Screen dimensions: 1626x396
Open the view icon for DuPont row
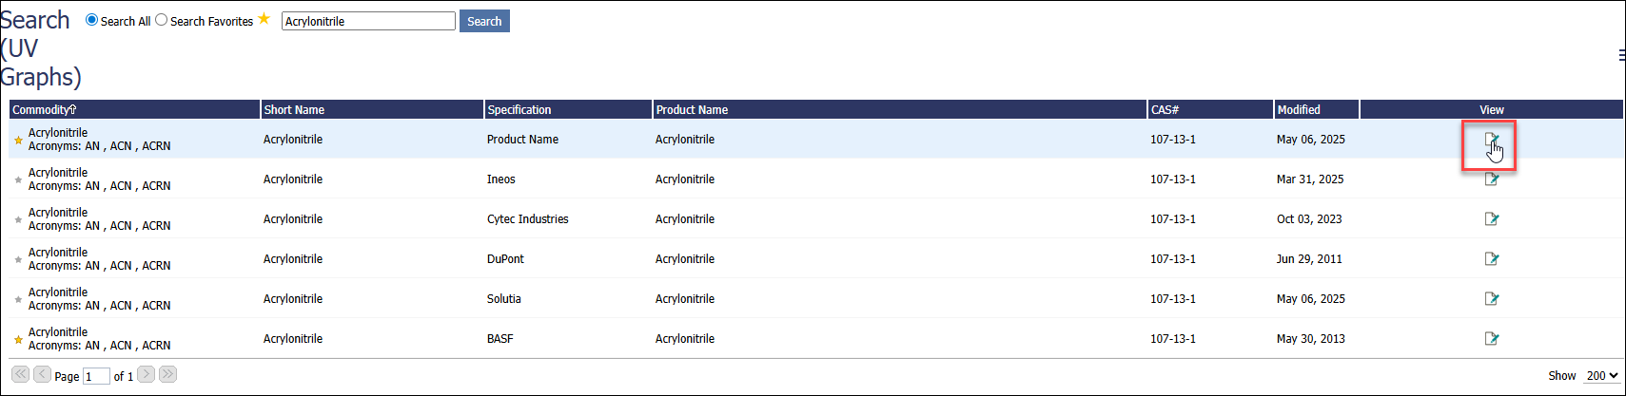coord(1491,259)
